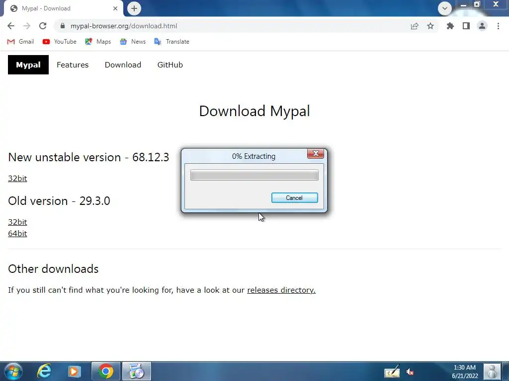Bookmark this page with the star
The height and width of the screenshot is (381, 509).
click(430, 26)
